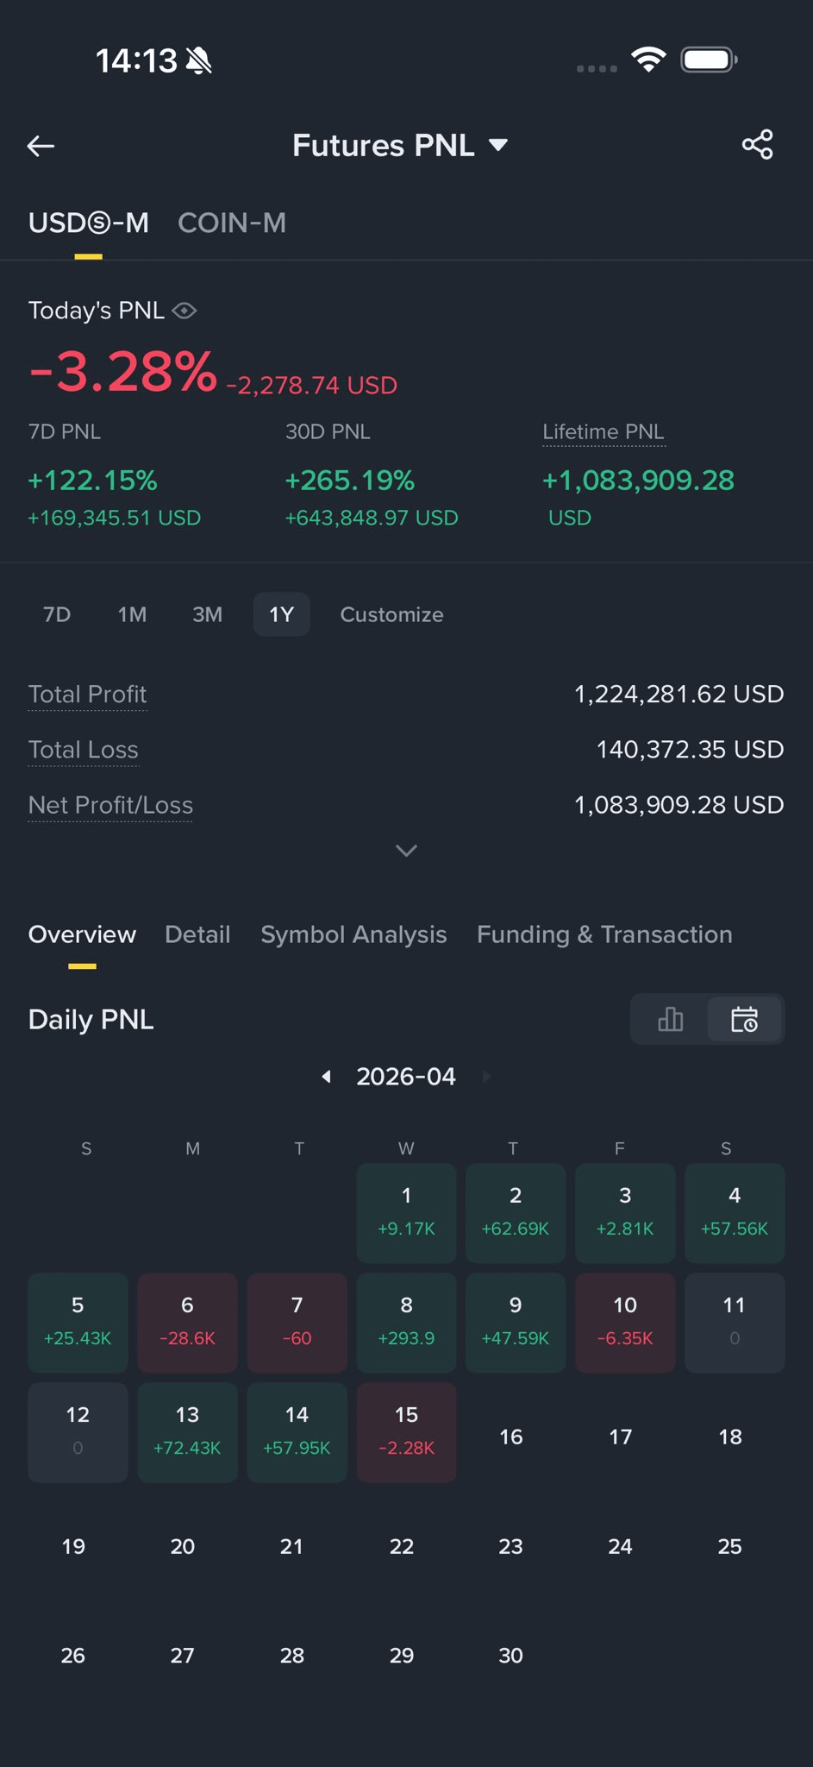Open the Symbol Analysis tab
The width and height of the screenshot is (813, 1767).
pyautogui.click(x=353, y=934)
